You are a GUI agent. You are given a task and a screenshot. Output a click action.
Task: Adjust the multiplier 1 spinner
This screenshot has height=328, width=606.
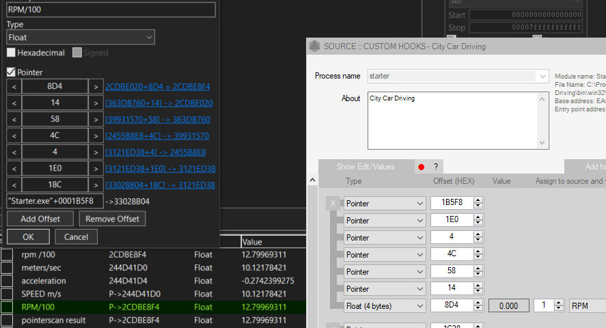point(559,305)
